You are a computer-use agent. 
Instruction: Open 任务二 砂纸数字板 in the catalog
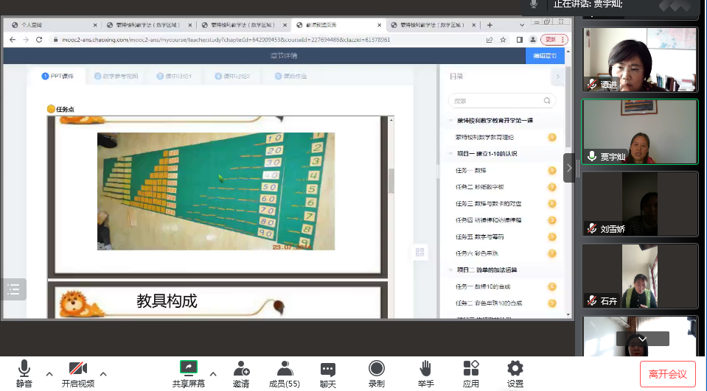488,187
